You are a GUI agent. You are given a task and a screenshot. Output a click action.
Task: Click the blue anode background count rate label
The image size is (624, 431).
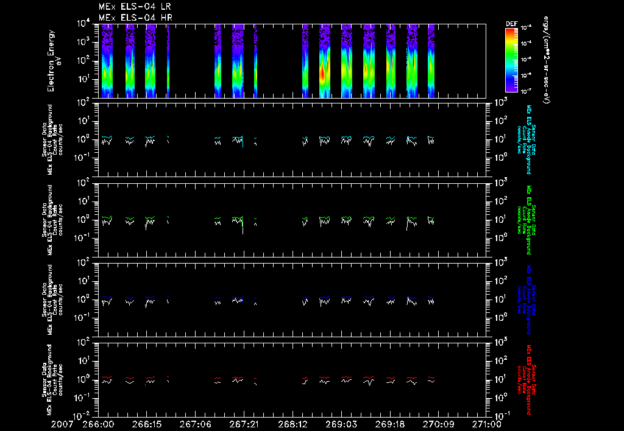coord(526,300)
